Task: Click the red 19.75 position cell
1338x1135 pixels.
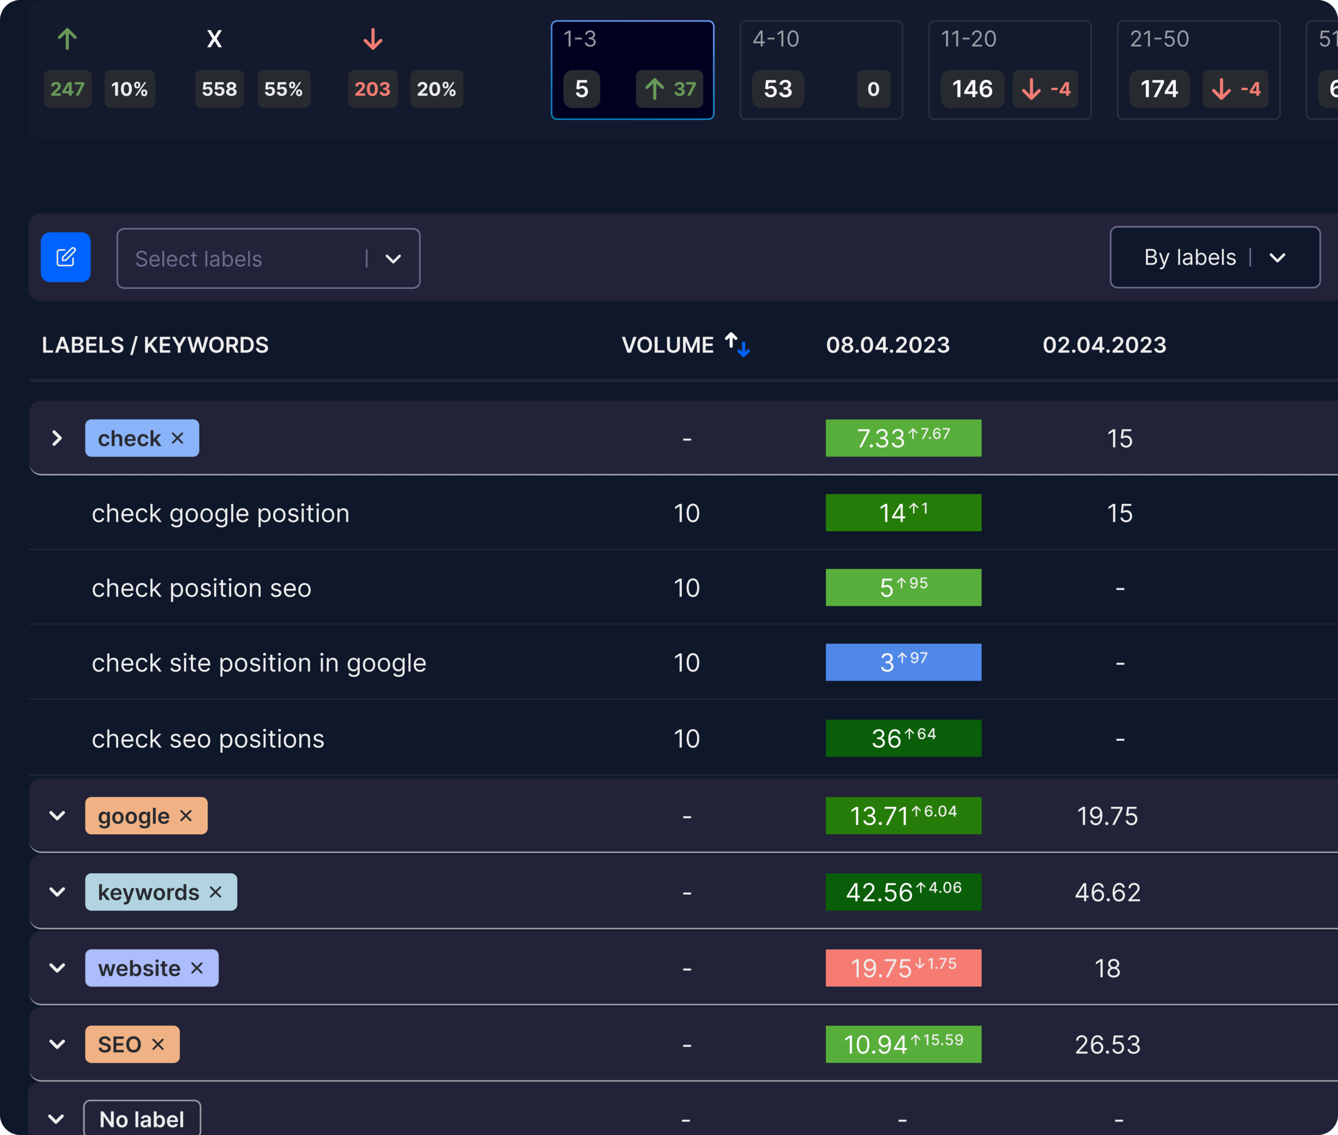Action: [904, 968]
